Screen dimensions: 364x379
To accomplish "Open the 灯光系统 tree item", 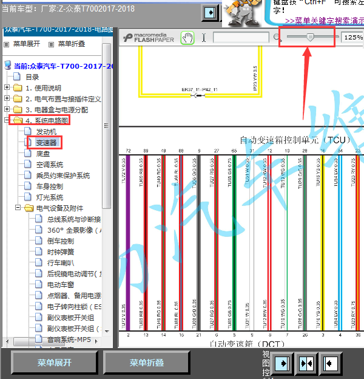I will coord(50,197).
